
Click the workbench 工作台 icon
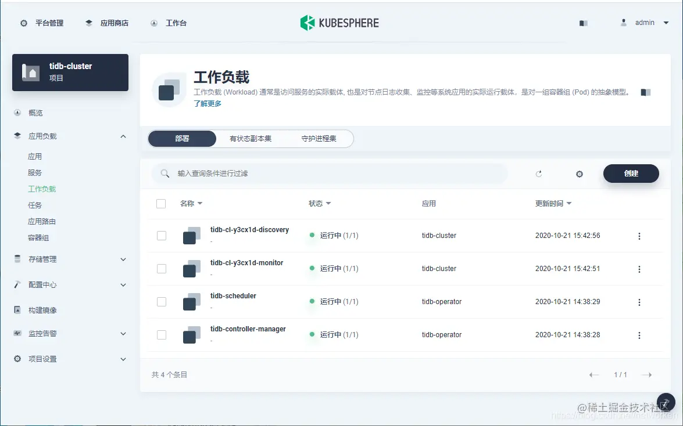pos(154,23)
